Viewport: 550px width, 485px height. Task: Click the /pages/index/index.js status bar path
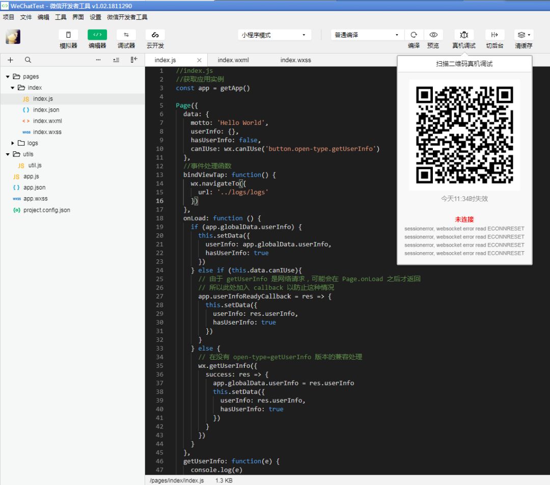click(177, 480)
